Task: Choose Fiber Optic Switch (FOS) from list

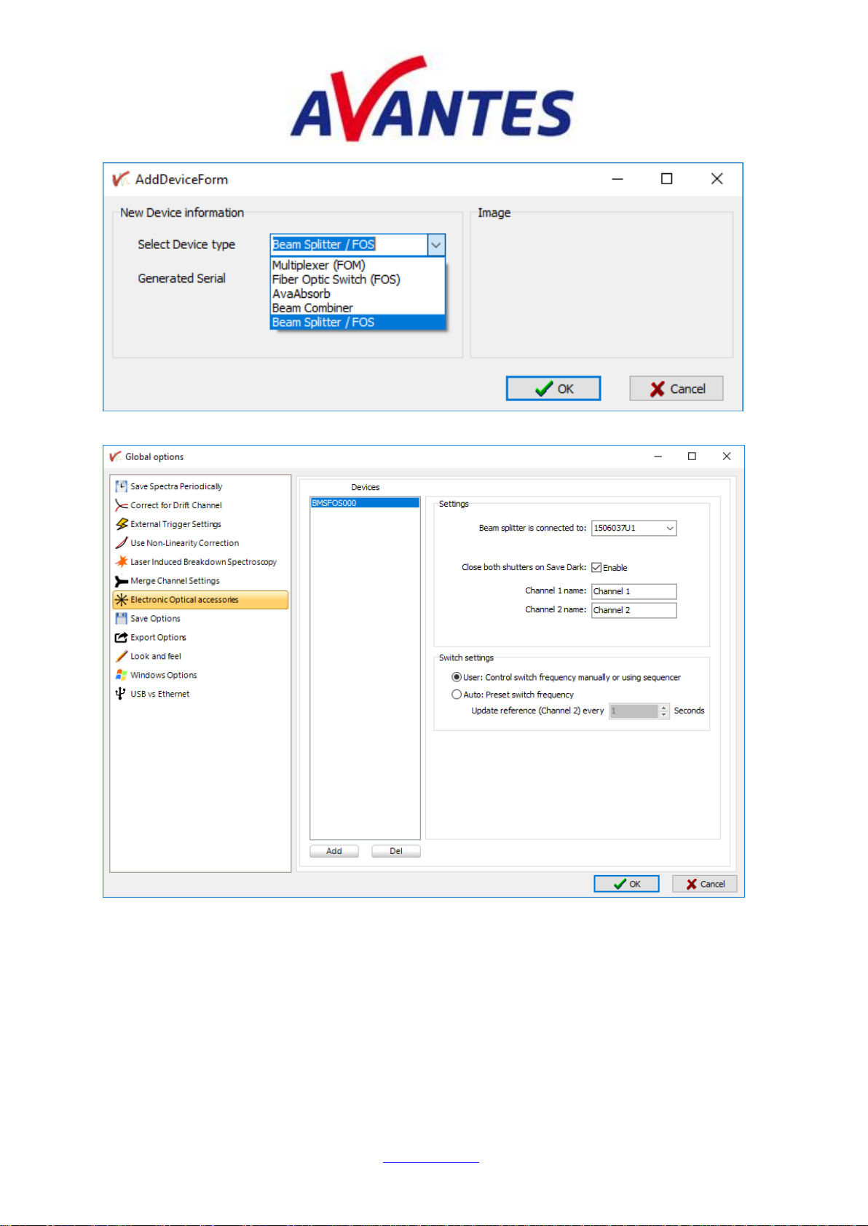Action: [336, 280]
